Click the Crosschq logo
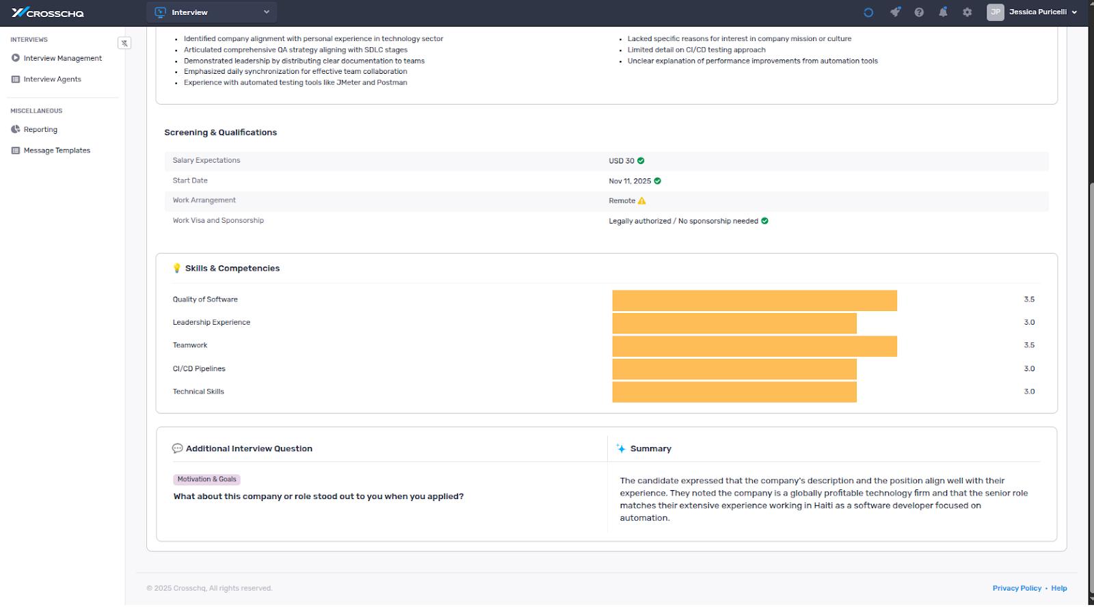The height and width of the screenshot is (607, 1094). point(48,12)
